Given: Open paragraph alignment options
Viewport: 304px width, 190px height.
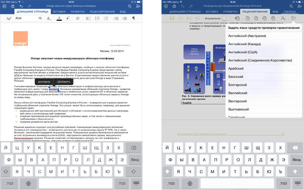Looking at the screenshot, I should point(78,18).
